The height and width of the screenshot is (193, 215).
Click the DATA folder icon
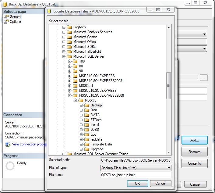tap(87, 115)
